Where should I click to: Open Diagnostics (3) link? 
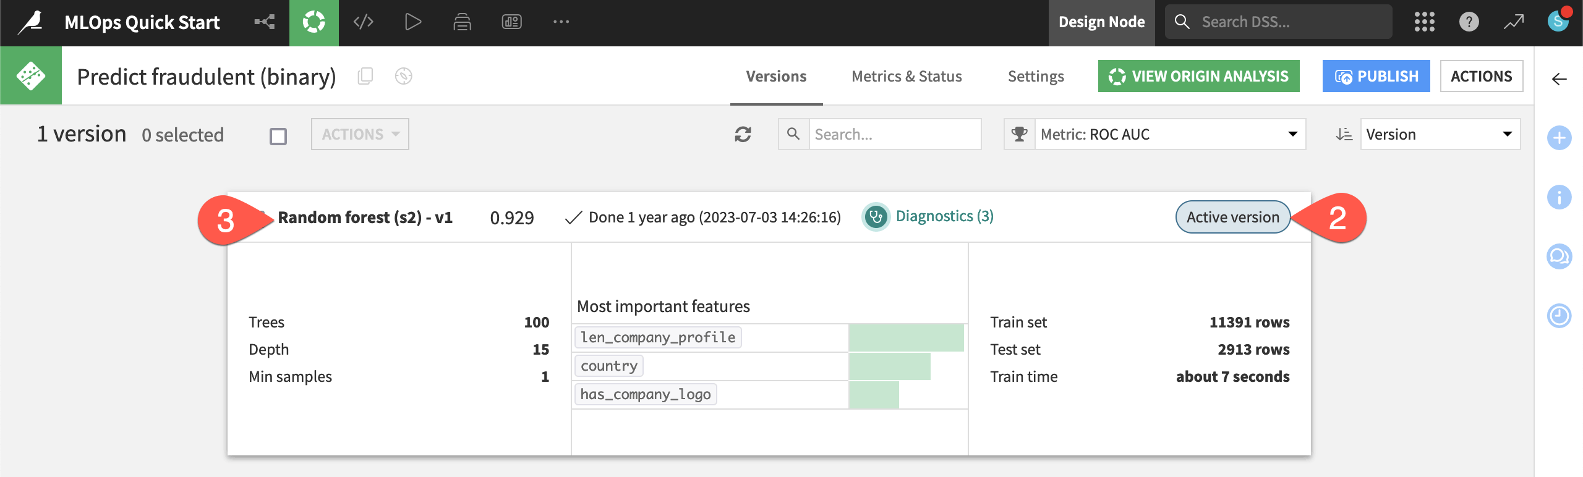[944, 216]
